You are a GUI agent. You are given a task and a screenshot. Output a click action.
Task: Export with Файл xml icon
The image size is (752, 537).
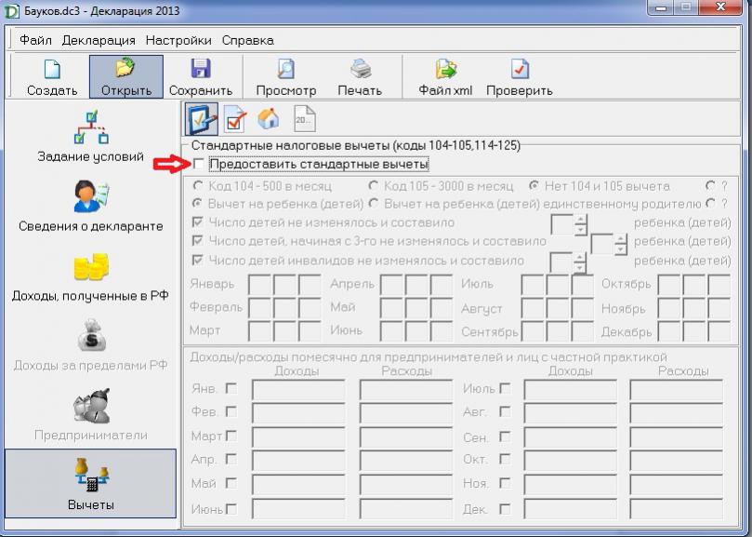[446, 76]
